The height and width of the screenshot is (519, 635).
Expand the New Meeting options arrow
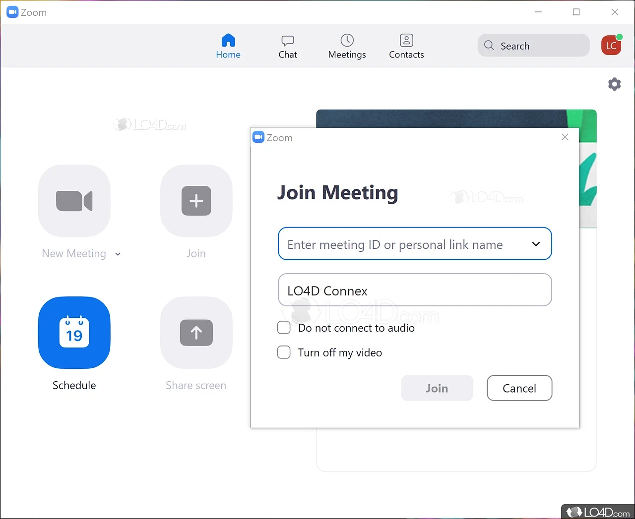118,254
